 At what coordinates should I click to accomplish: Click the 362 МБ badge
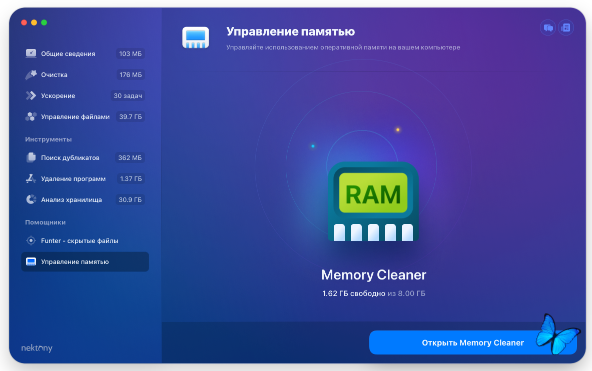130,157
